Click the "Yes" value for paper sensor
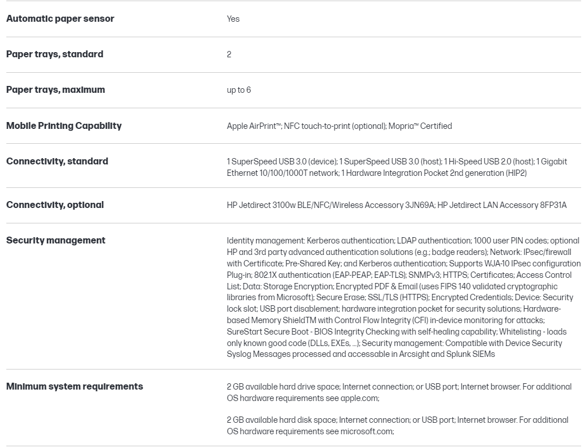The image size is (588, 448). [233, 19]
